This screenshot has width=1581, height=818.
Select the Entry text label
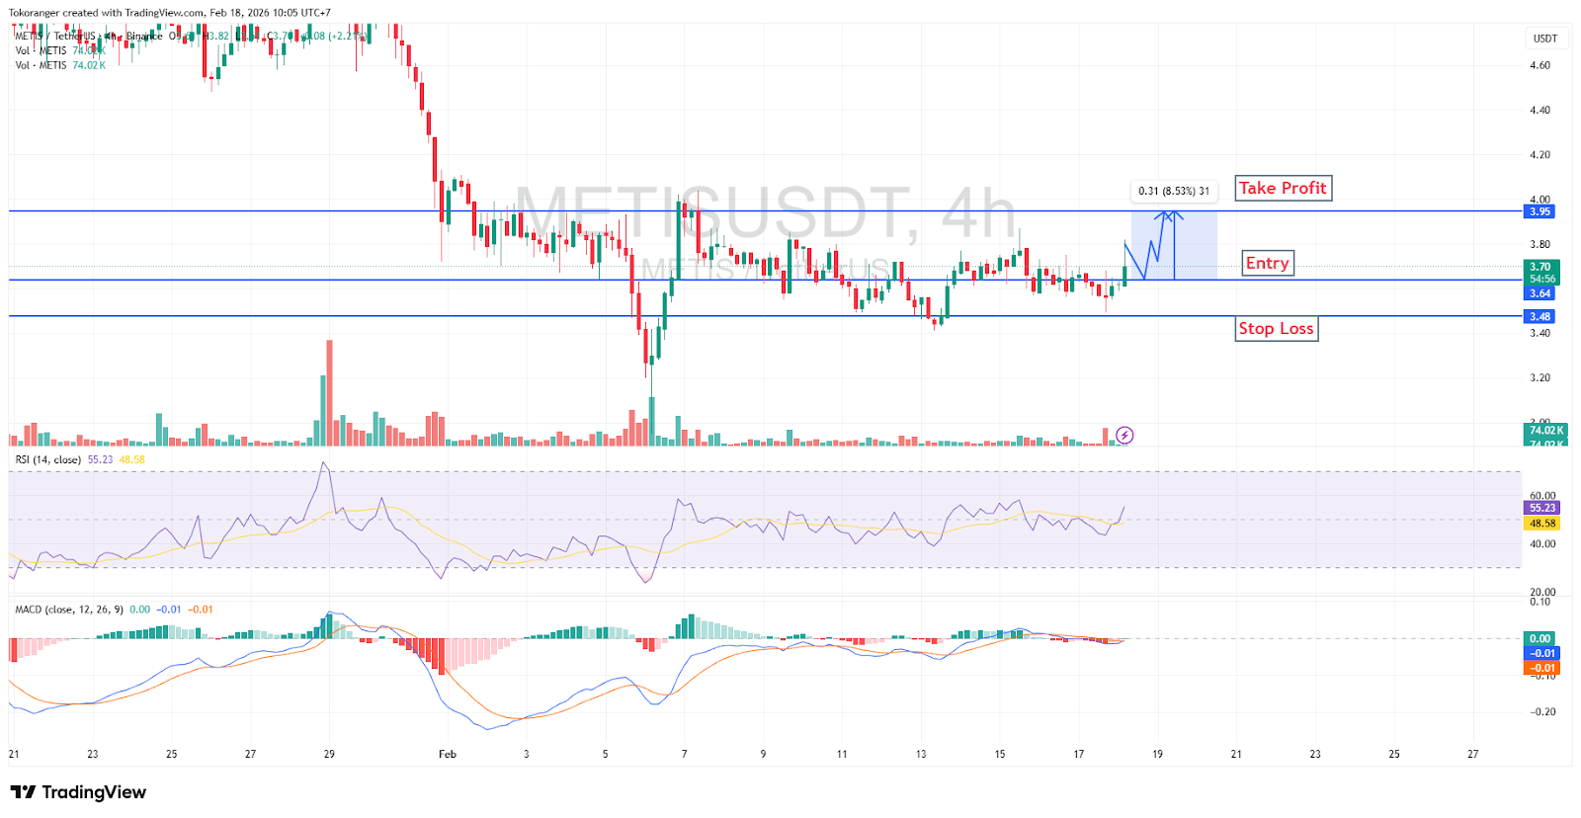click(x=1267, y=263)
